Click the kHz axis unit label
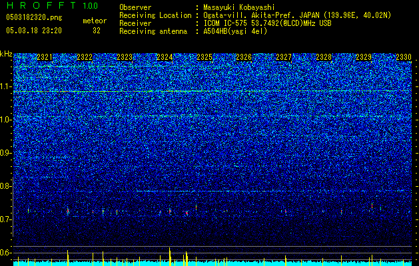The image size is (419, 266). click(x=6, y=54)
